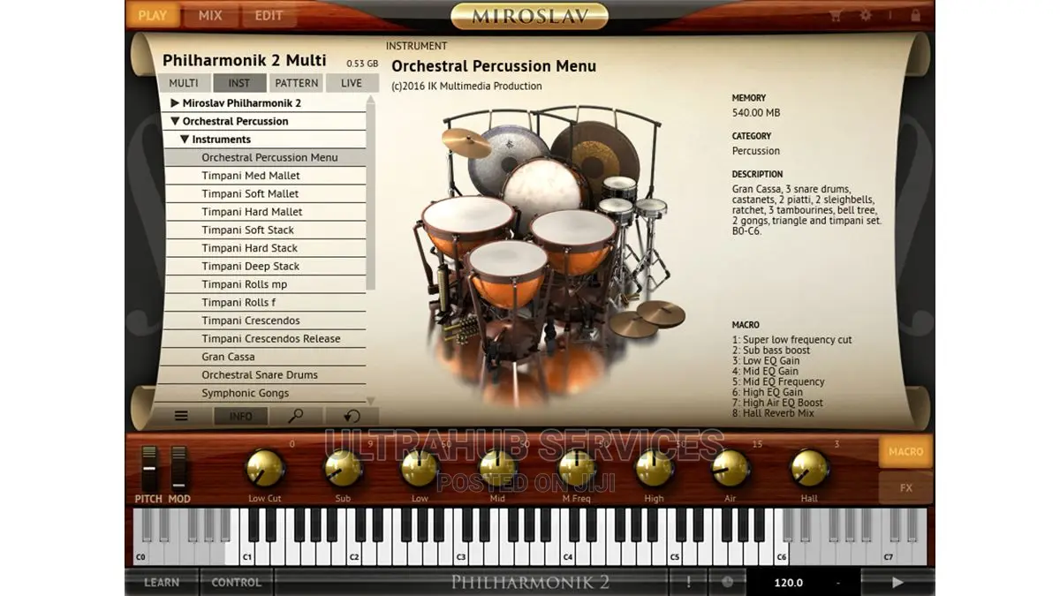Toggle the MACRO view button
Screen dimensions: 1060x596
coord(905,451)
